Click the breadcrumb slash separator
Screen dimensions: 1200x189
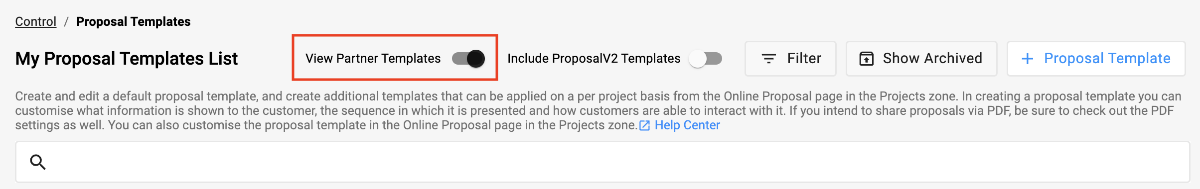click(66, 21)
